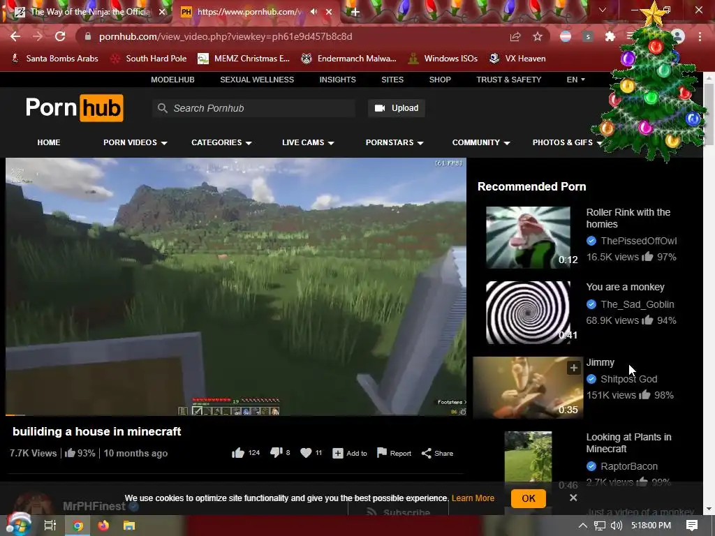Viewport: 715px width, 536px height.
Task: Open the TRUST & SAFETY menu link
Action: (509, 80)
